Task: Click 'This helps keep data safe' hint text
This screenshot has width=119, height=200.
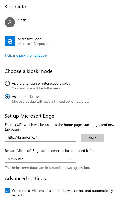Action: click(x=47, y=168)
